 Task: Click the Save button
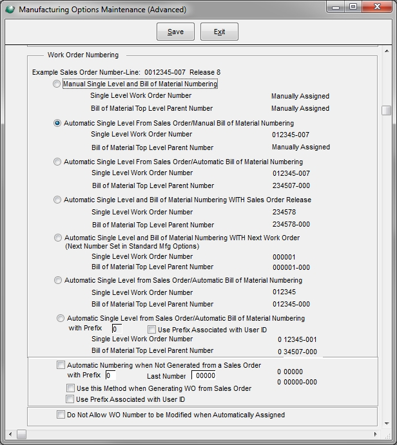175,32
